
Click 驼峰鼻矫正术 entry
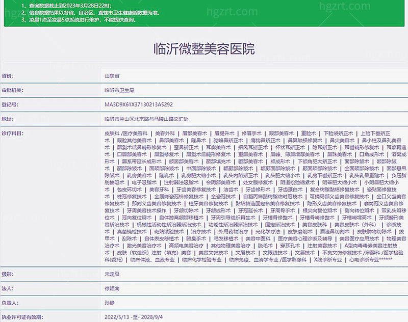(x=228, y=140)
